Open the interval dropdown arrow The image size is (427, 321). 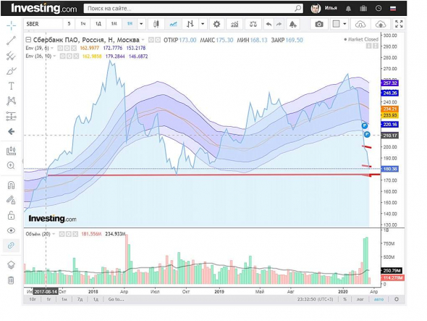[141, 24]
